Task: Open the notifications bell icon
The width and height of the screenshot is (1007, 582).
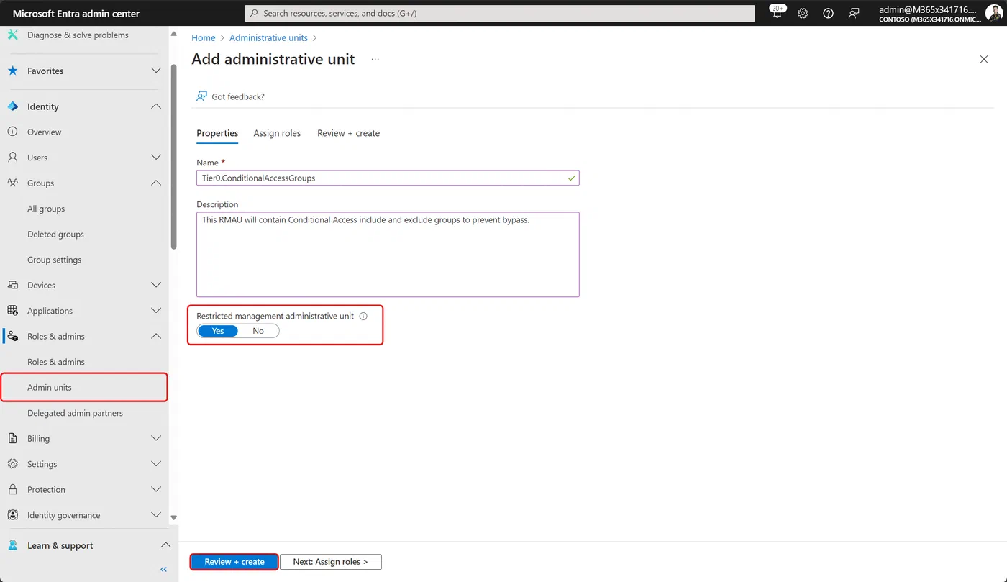Action: [x=777, y=13]
